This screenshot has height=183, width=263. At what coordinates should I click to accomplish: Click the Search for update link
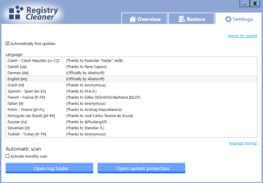tap(242, 36)
